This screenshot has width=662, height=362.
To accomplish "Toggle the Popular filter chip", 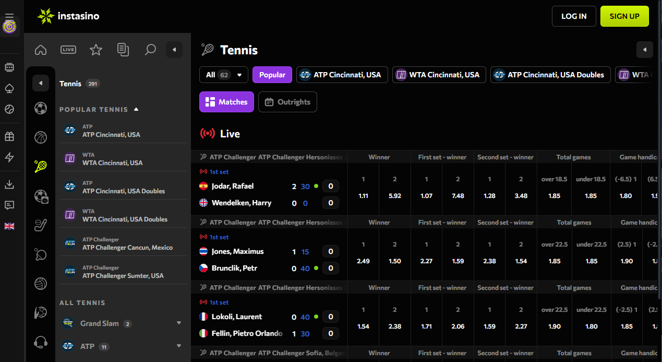I will (272, 75).
